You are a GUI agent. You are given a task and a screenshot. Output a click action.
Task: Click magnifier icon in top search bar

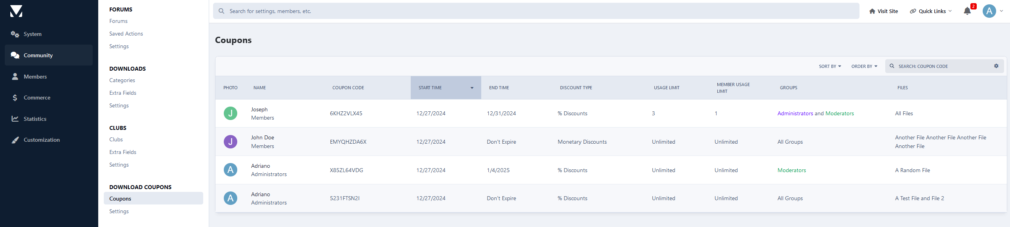click(x=221, y=11)
